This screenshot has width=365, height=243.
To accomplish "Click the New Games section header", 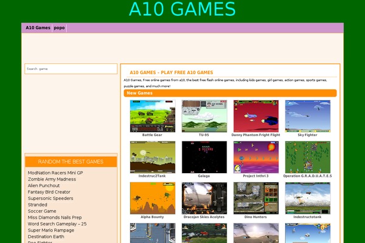I will [230, 93].
